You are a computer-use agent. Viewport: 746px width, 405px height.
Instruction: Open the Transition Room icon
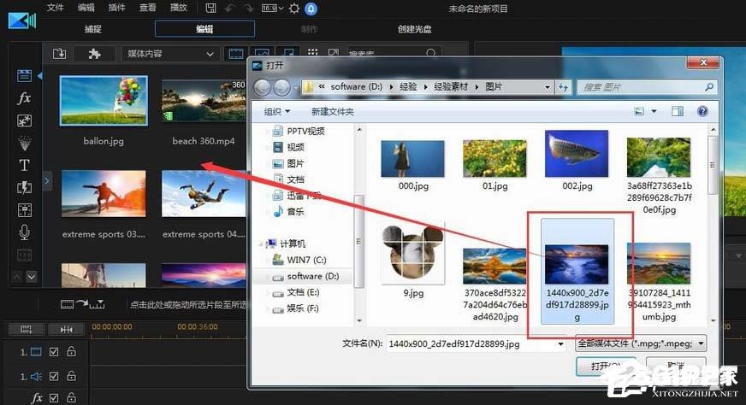tap(24, 187)
